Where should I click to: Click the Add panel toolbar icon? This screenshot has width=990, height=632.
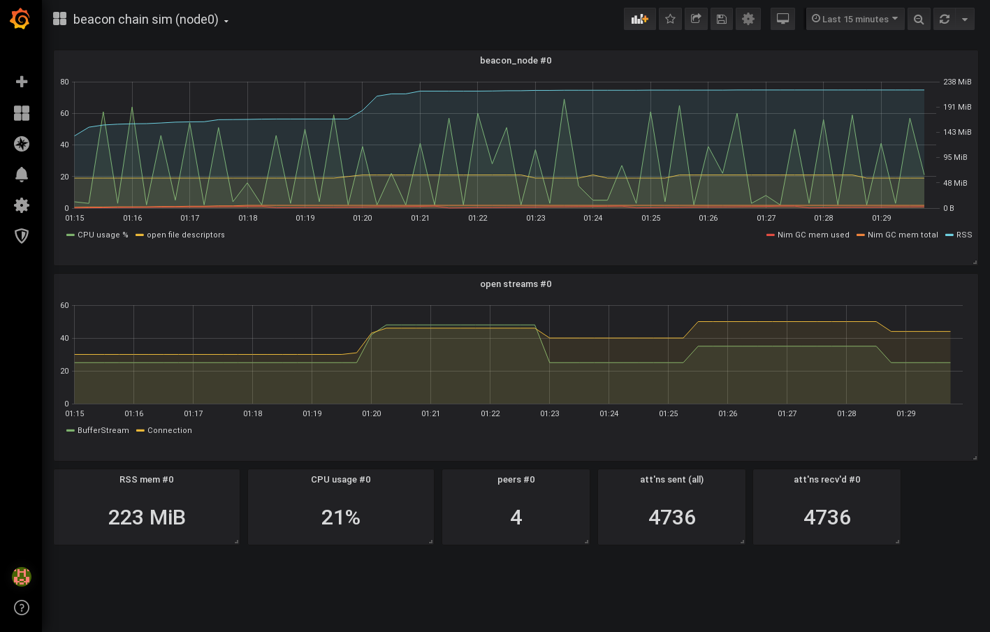[640, 19]
